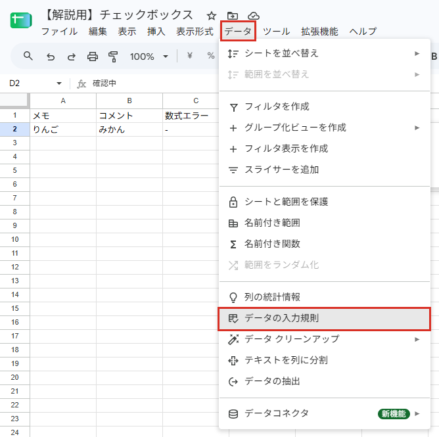The height and width of the screenshot is (437, 439).
Task: Select データの入力規則 option
Action: coord(325,318)
